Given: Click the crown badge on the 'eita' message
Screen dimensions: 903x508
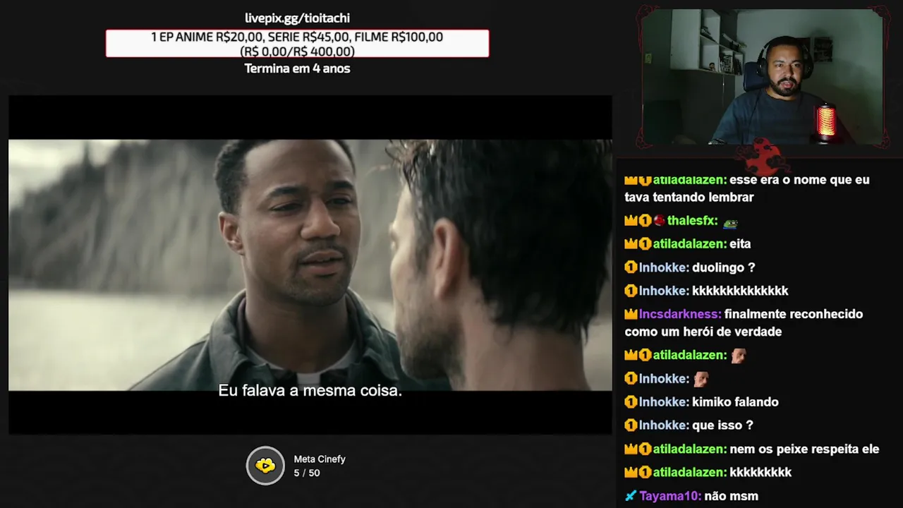Looking at the screenshot, I should [x=631, y=244].
